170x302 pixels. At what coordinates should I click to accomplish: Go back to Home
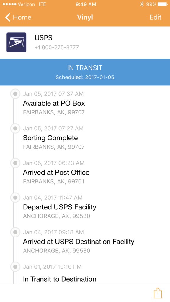click(x=18, y=17)
